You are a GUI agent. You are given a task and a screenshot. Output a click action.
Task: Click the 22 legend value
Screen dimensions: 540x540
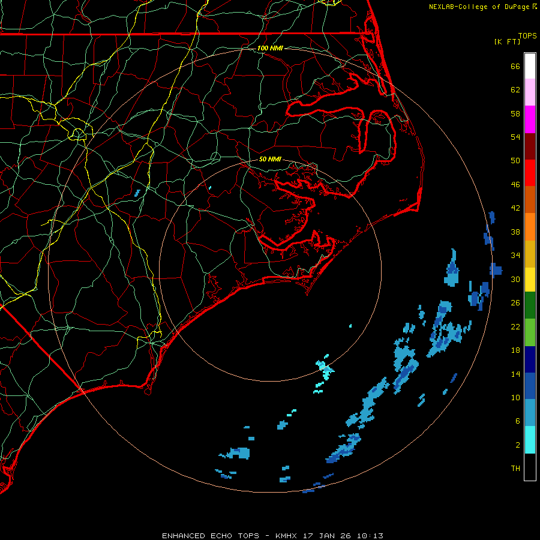pos(515,326)
